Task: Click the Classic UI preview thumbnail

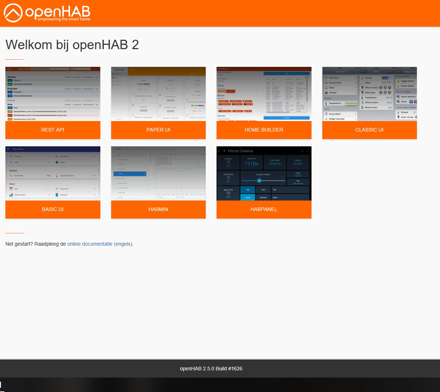Action: pos(369,94)
